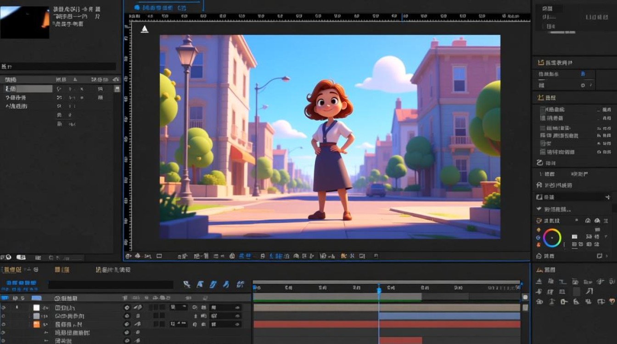
Task: Open the second layer's rightmost dropdown
Action: pyautogui.click(x=225, y=316)
